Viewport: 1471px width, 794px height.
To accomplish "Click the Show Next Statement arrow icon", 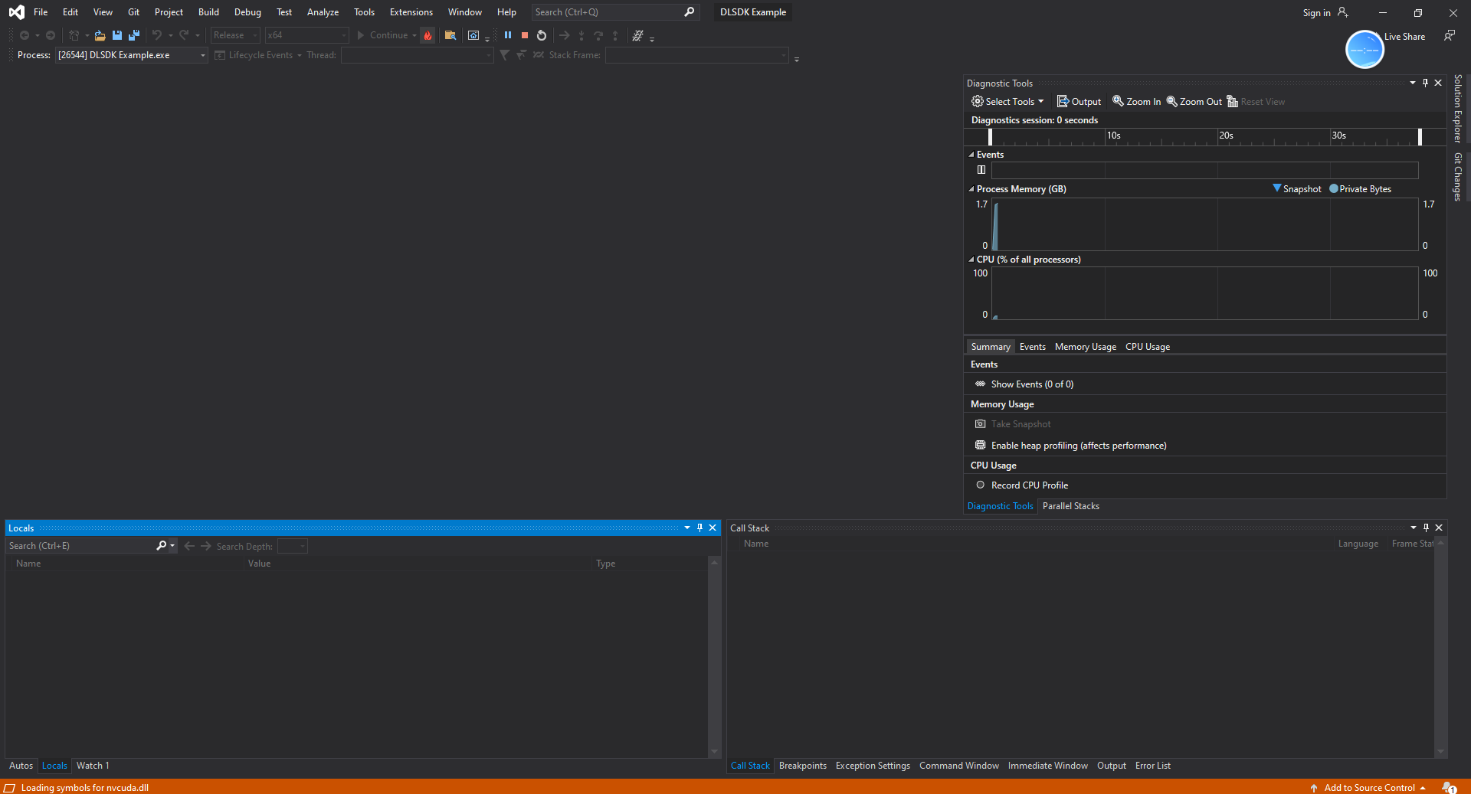I will click(565, 35).
